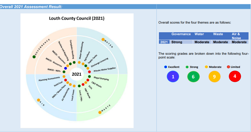The width and height of the screenshot is (251, 132).
Task: Select the red dot beside Solid Fuel
Action: (65, 80)
